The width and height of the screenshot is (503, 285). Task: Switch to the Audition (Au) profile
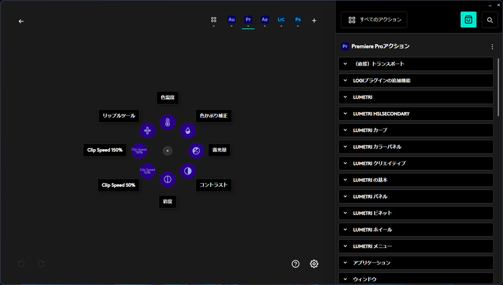click(x=231, y=20)
